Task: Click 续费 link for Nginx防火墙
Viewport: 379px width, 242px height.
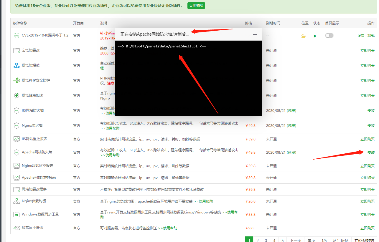Action: click(291, 125)
